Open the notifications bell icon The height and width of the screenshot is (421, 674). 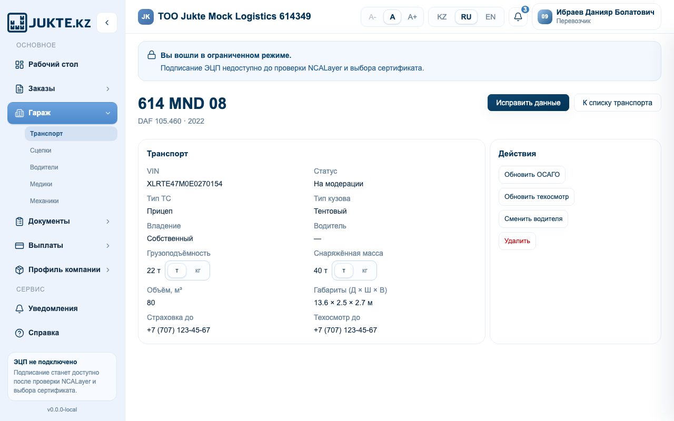[x=518, y=17]
